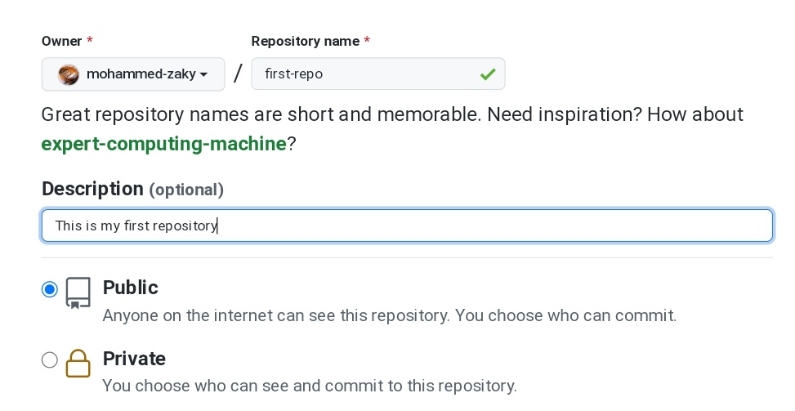Viewport: 795px width, 411px height.
Task: Click the caret arrow beside mohammed-zaky
Action: (203, 74)
